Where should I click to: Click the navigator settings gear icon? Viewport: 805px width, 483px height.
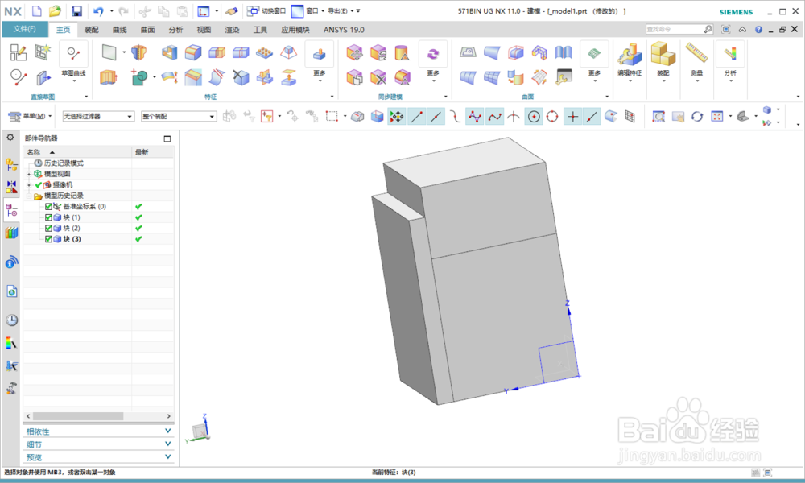point(10,138)
